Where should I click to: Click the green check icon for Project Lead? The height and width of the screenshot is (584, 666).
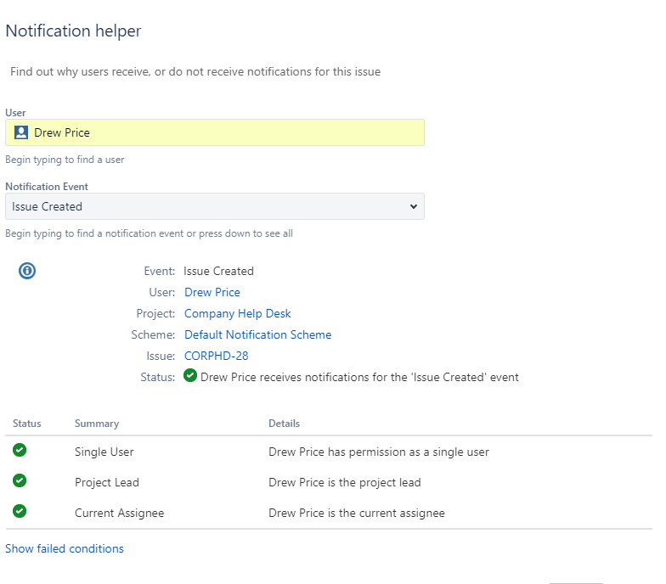click(x=20, y=481)
